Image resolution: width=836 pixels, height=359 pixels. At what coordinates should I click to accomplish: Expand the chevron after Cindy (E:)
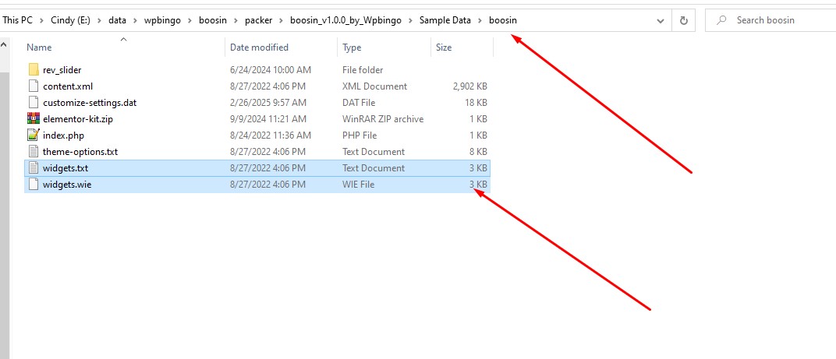pyautogui.click(x=100, y=20)
